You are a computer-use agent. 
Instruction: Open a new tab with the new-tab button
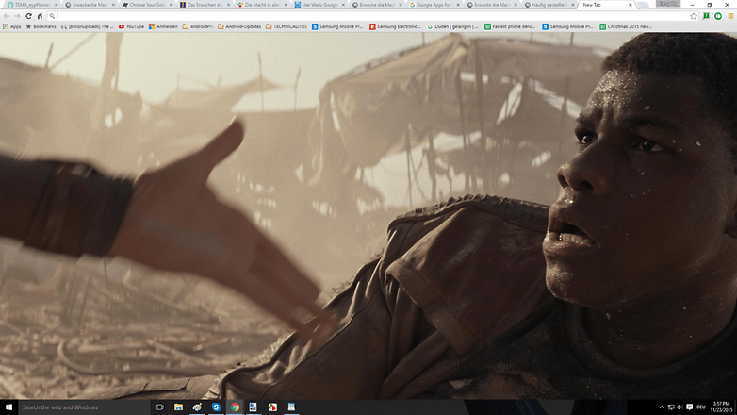click(644, 5)
